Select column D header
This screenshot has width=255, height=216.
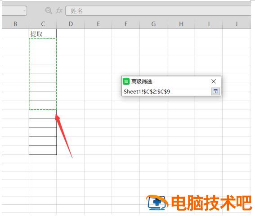(71, 24)
